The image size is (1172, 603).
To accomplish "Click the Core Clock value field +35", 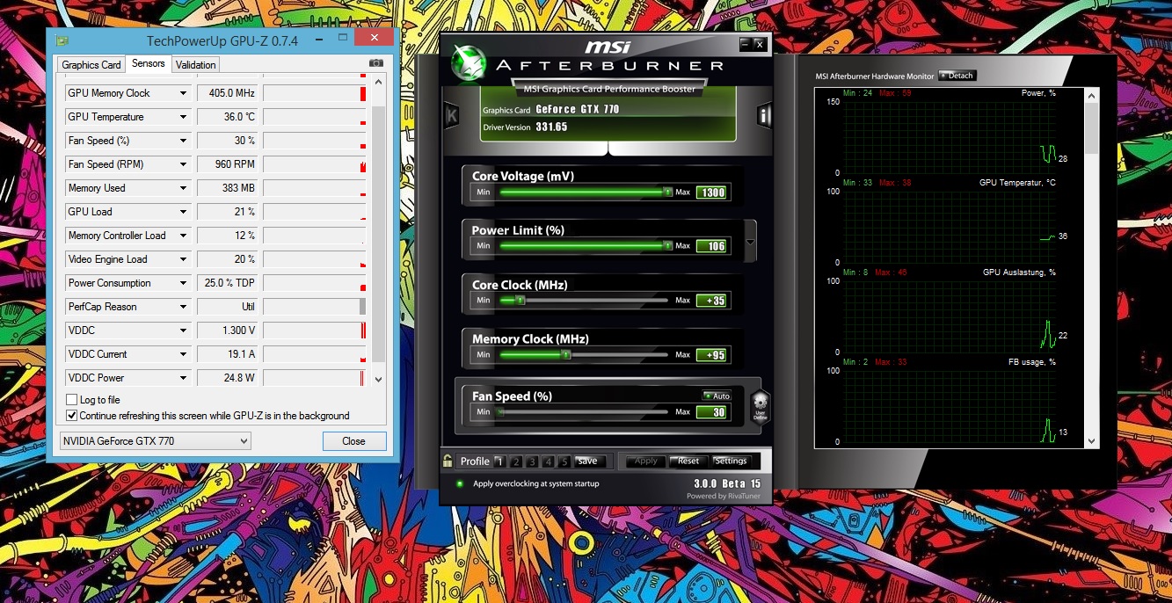I will pos(711,301).
